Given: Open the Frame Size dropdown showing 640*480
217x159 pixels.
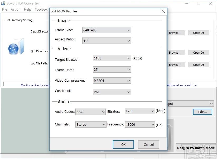Looking at the screenshot, I should pyautogui.click(x=107, y=30).
